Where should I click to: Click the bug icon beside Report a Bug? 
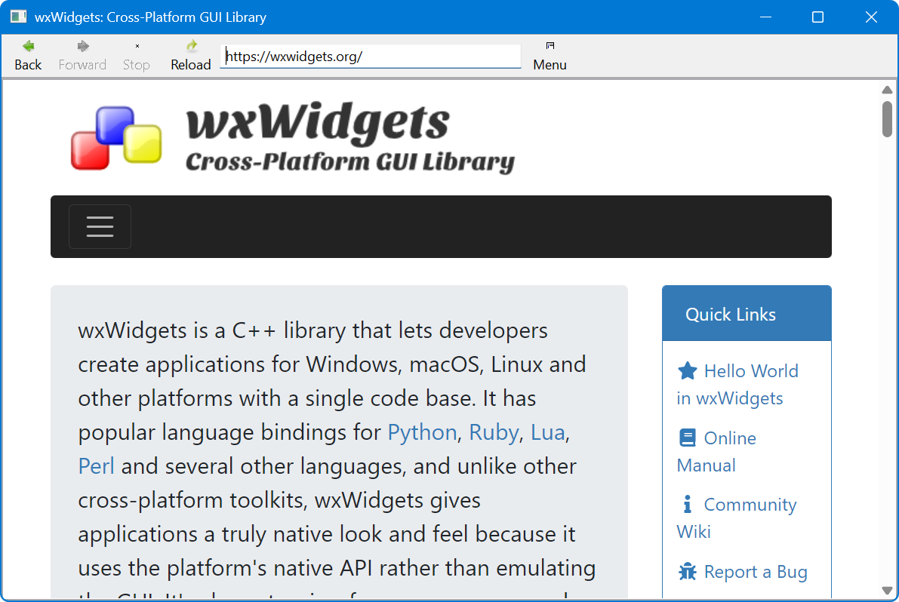(688, 571)
